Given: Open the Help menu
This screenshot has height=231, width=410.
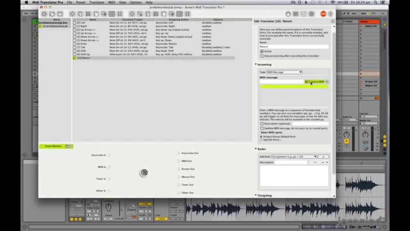Looking at the screenshot, I should coord(149,2).
